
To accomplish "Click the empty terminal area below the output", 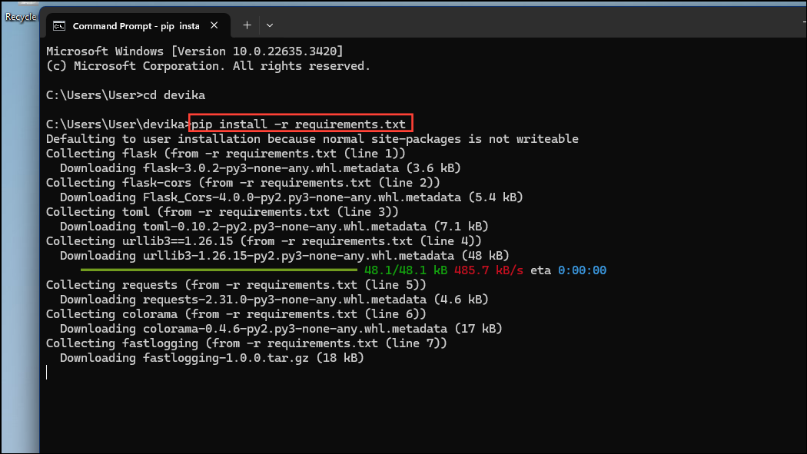I will click(384, 415).
